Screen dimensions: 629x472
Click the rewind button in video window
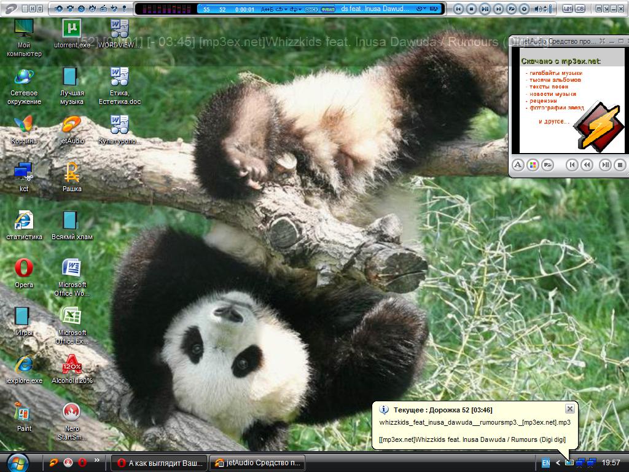[587, 165]
